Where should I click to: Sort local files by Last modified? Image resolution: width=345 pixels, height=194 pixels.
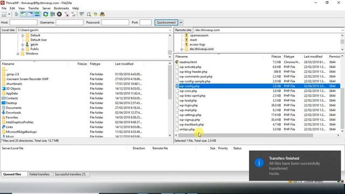(124, 64)
